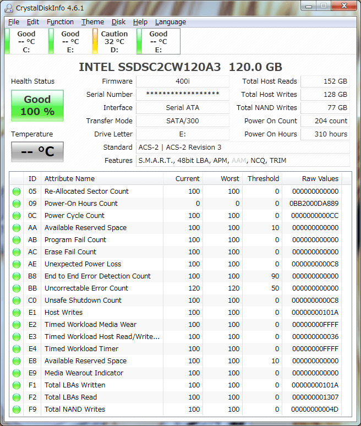
Task: Click the Firmware 400i field
Action: click(x=183, y=81)
